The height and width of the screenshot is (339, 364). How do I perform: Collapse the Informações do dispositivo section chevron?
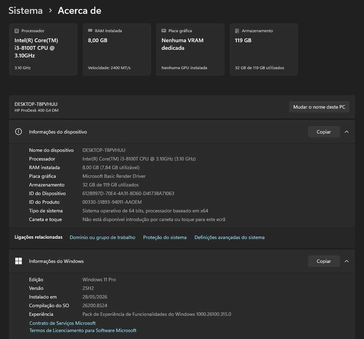coord(347,132)
